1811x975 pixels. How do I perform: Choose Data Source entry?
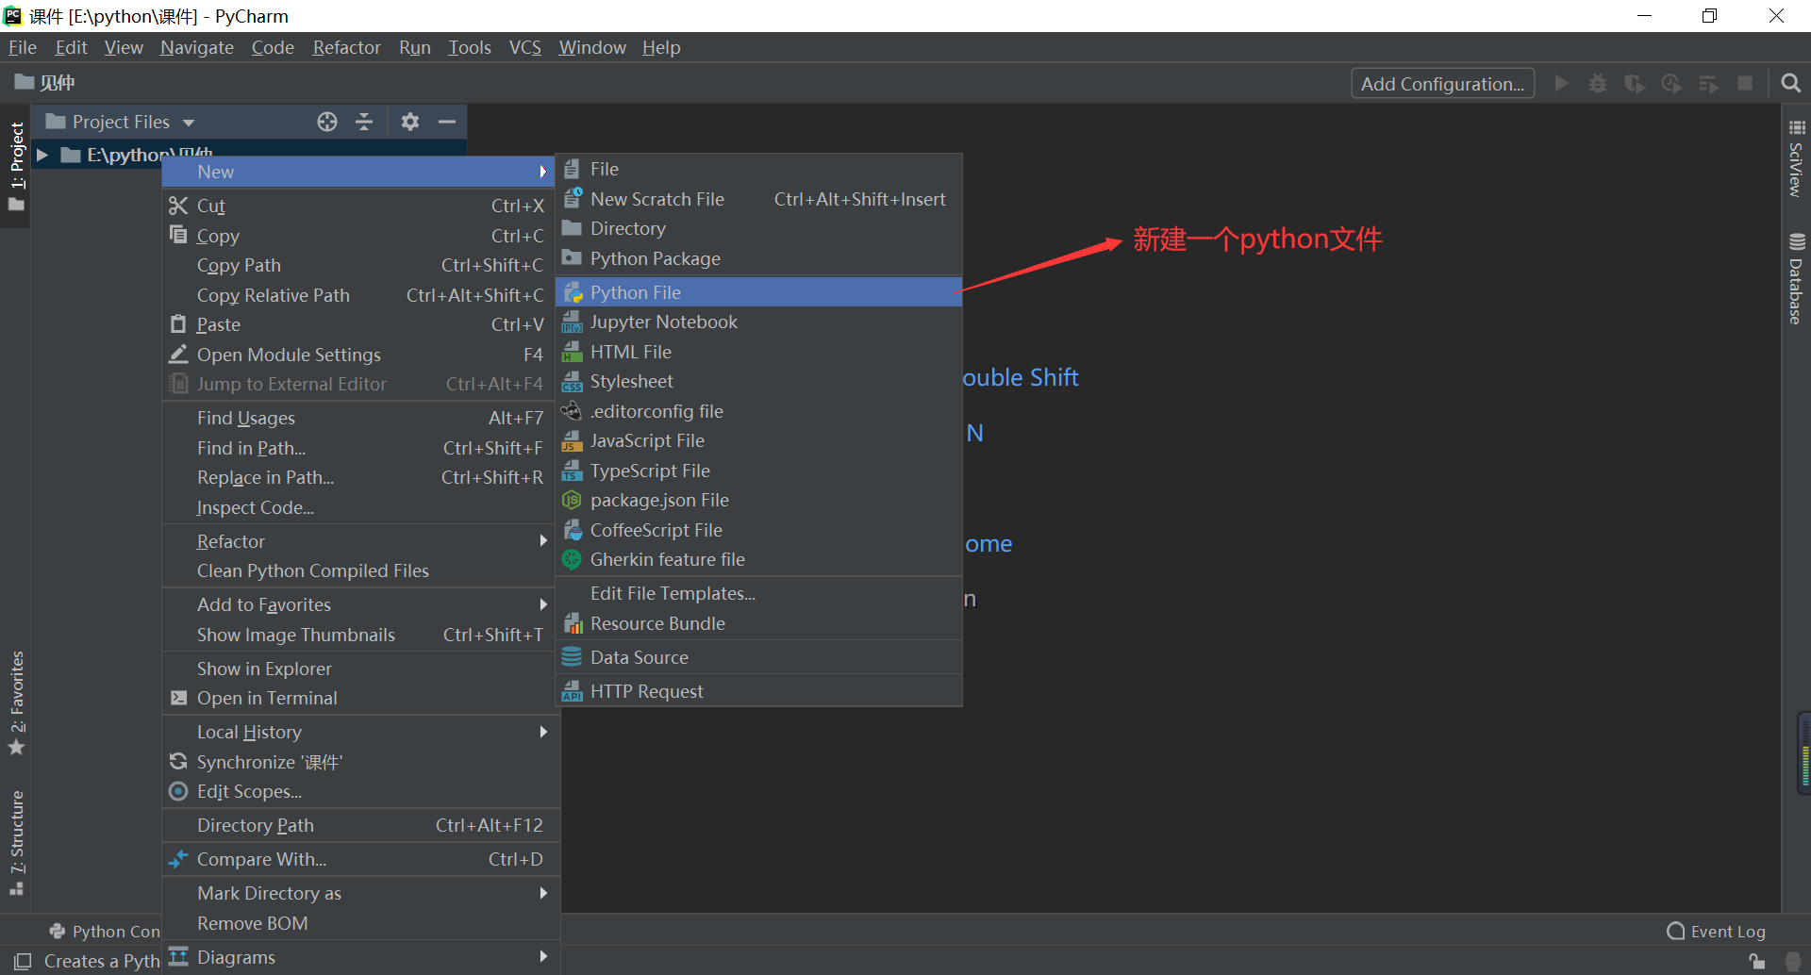pos(759,657)
